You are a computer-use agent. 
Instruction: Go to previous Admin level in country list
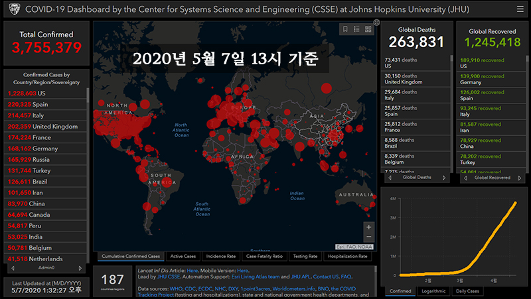click(13, 268)
